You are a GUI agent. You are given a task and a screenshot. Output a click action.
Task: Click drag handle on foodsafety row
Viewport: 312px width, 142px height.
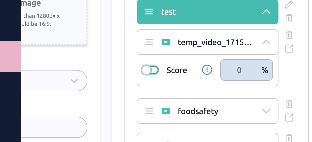[x=149, y=111]
